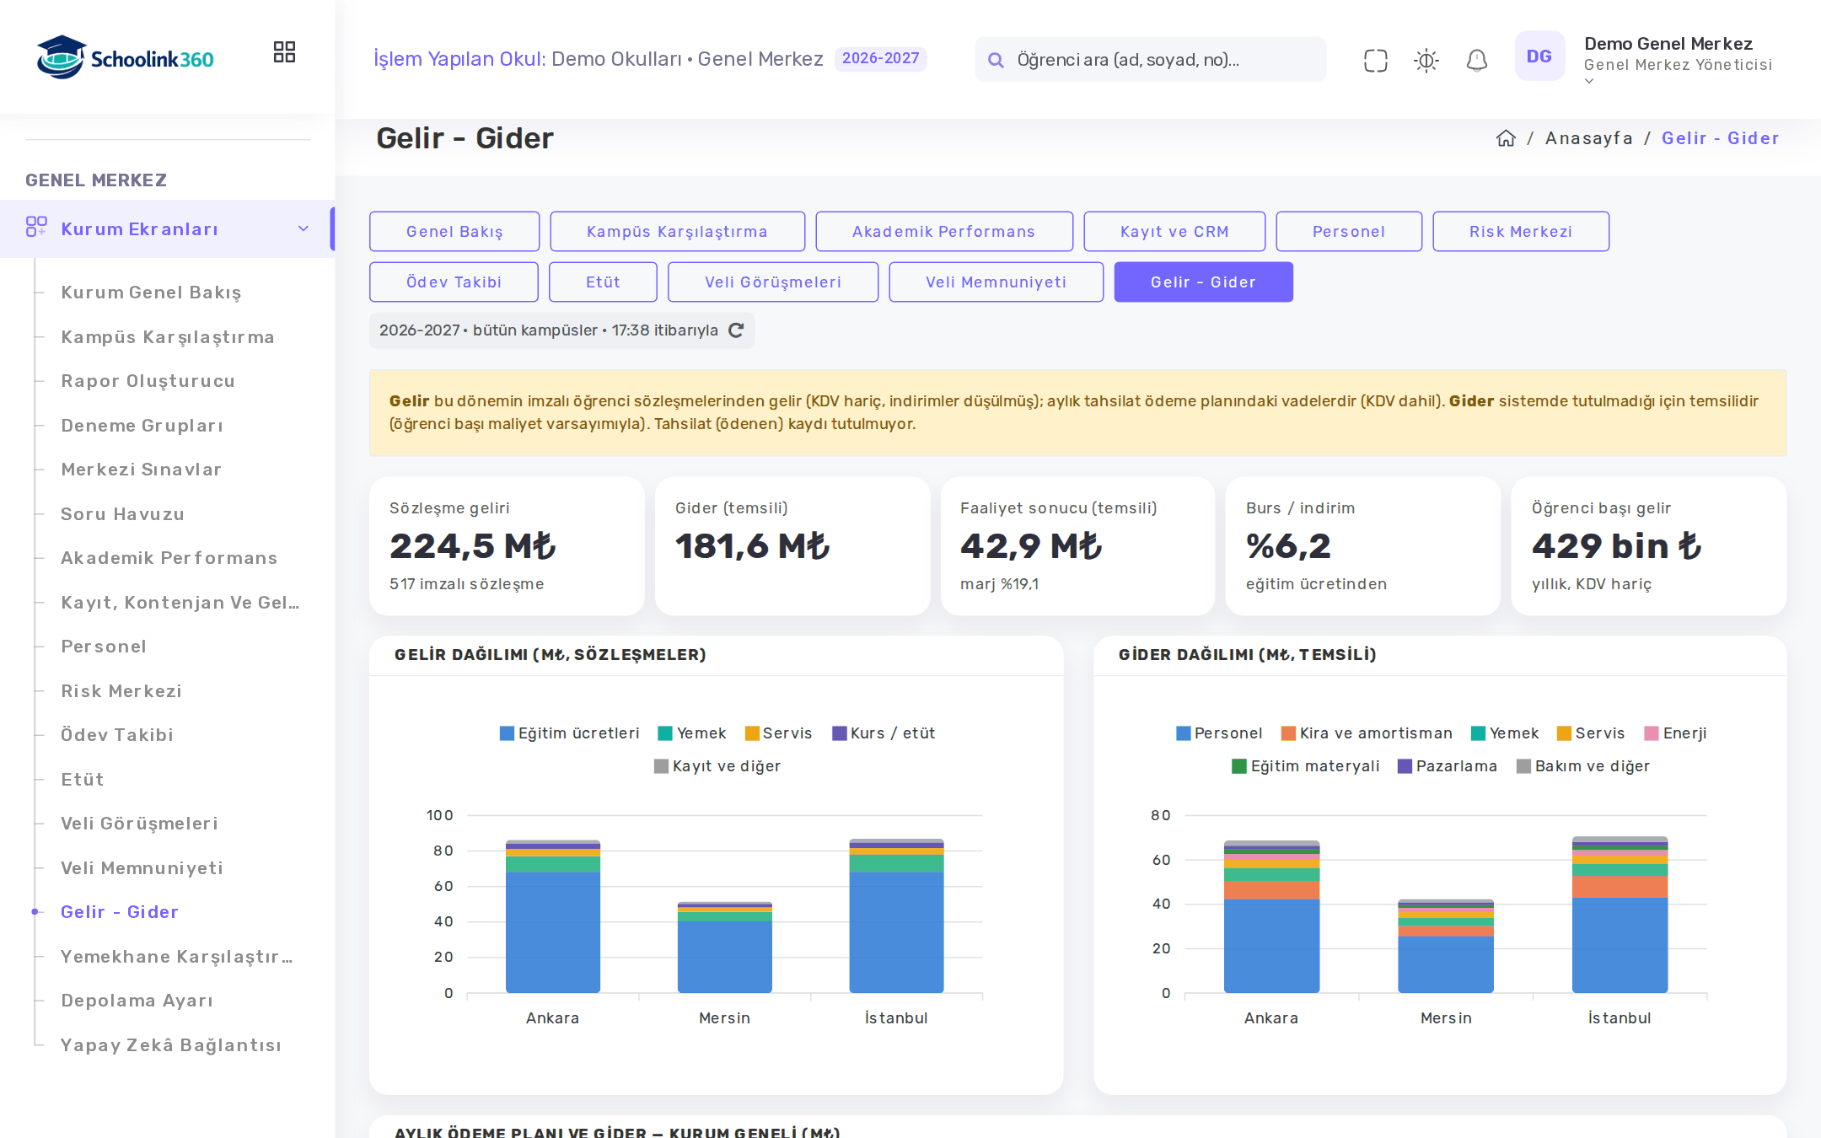This screenshot has height=1138, width=1821.
Task: Open Anasayfa breadcrumb link
Action: [x=1588, y=138]
